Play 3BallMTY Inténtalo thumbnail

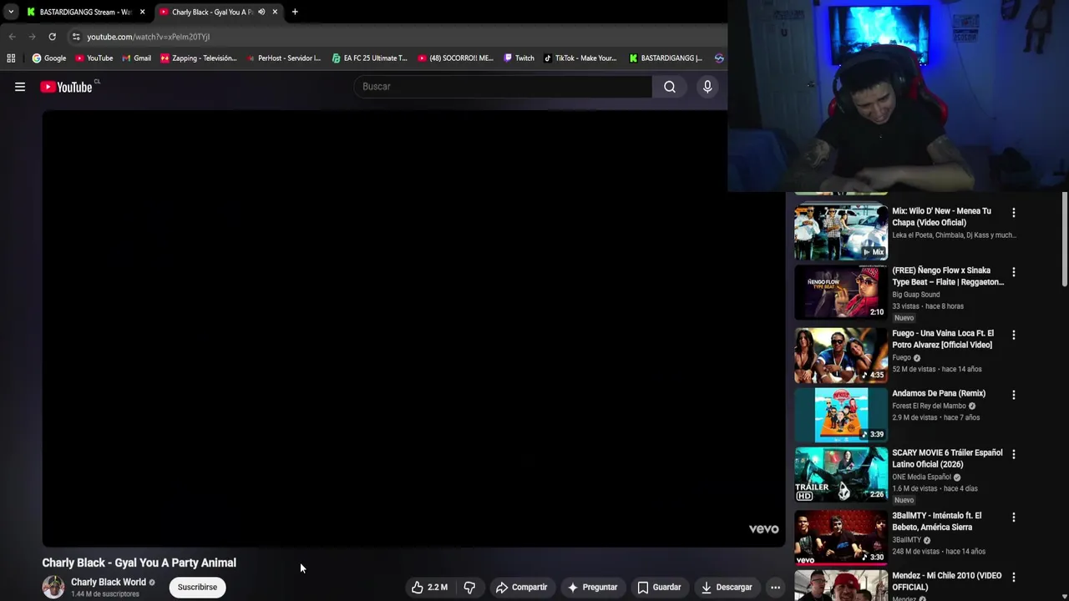(x=841, y=538)
